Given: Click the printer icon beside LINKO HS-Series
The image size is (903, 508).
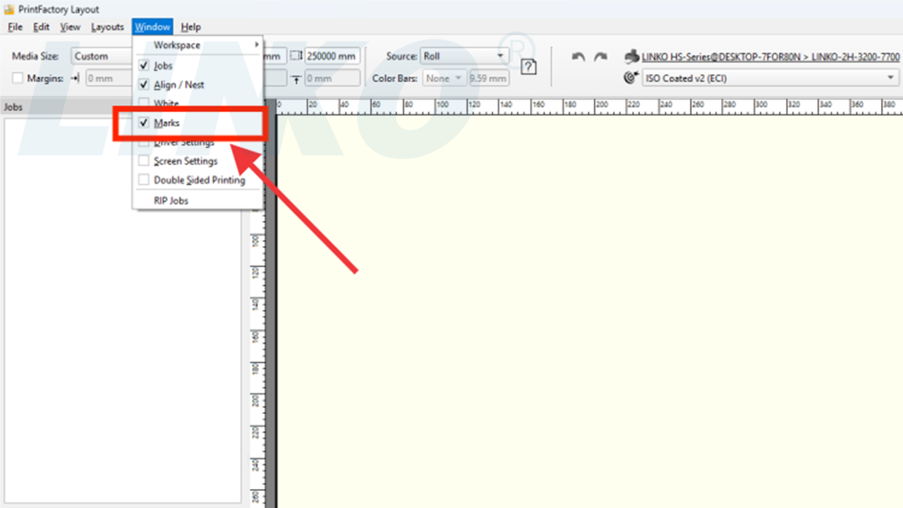Looking at the screenshot, I should click(631, 56).
